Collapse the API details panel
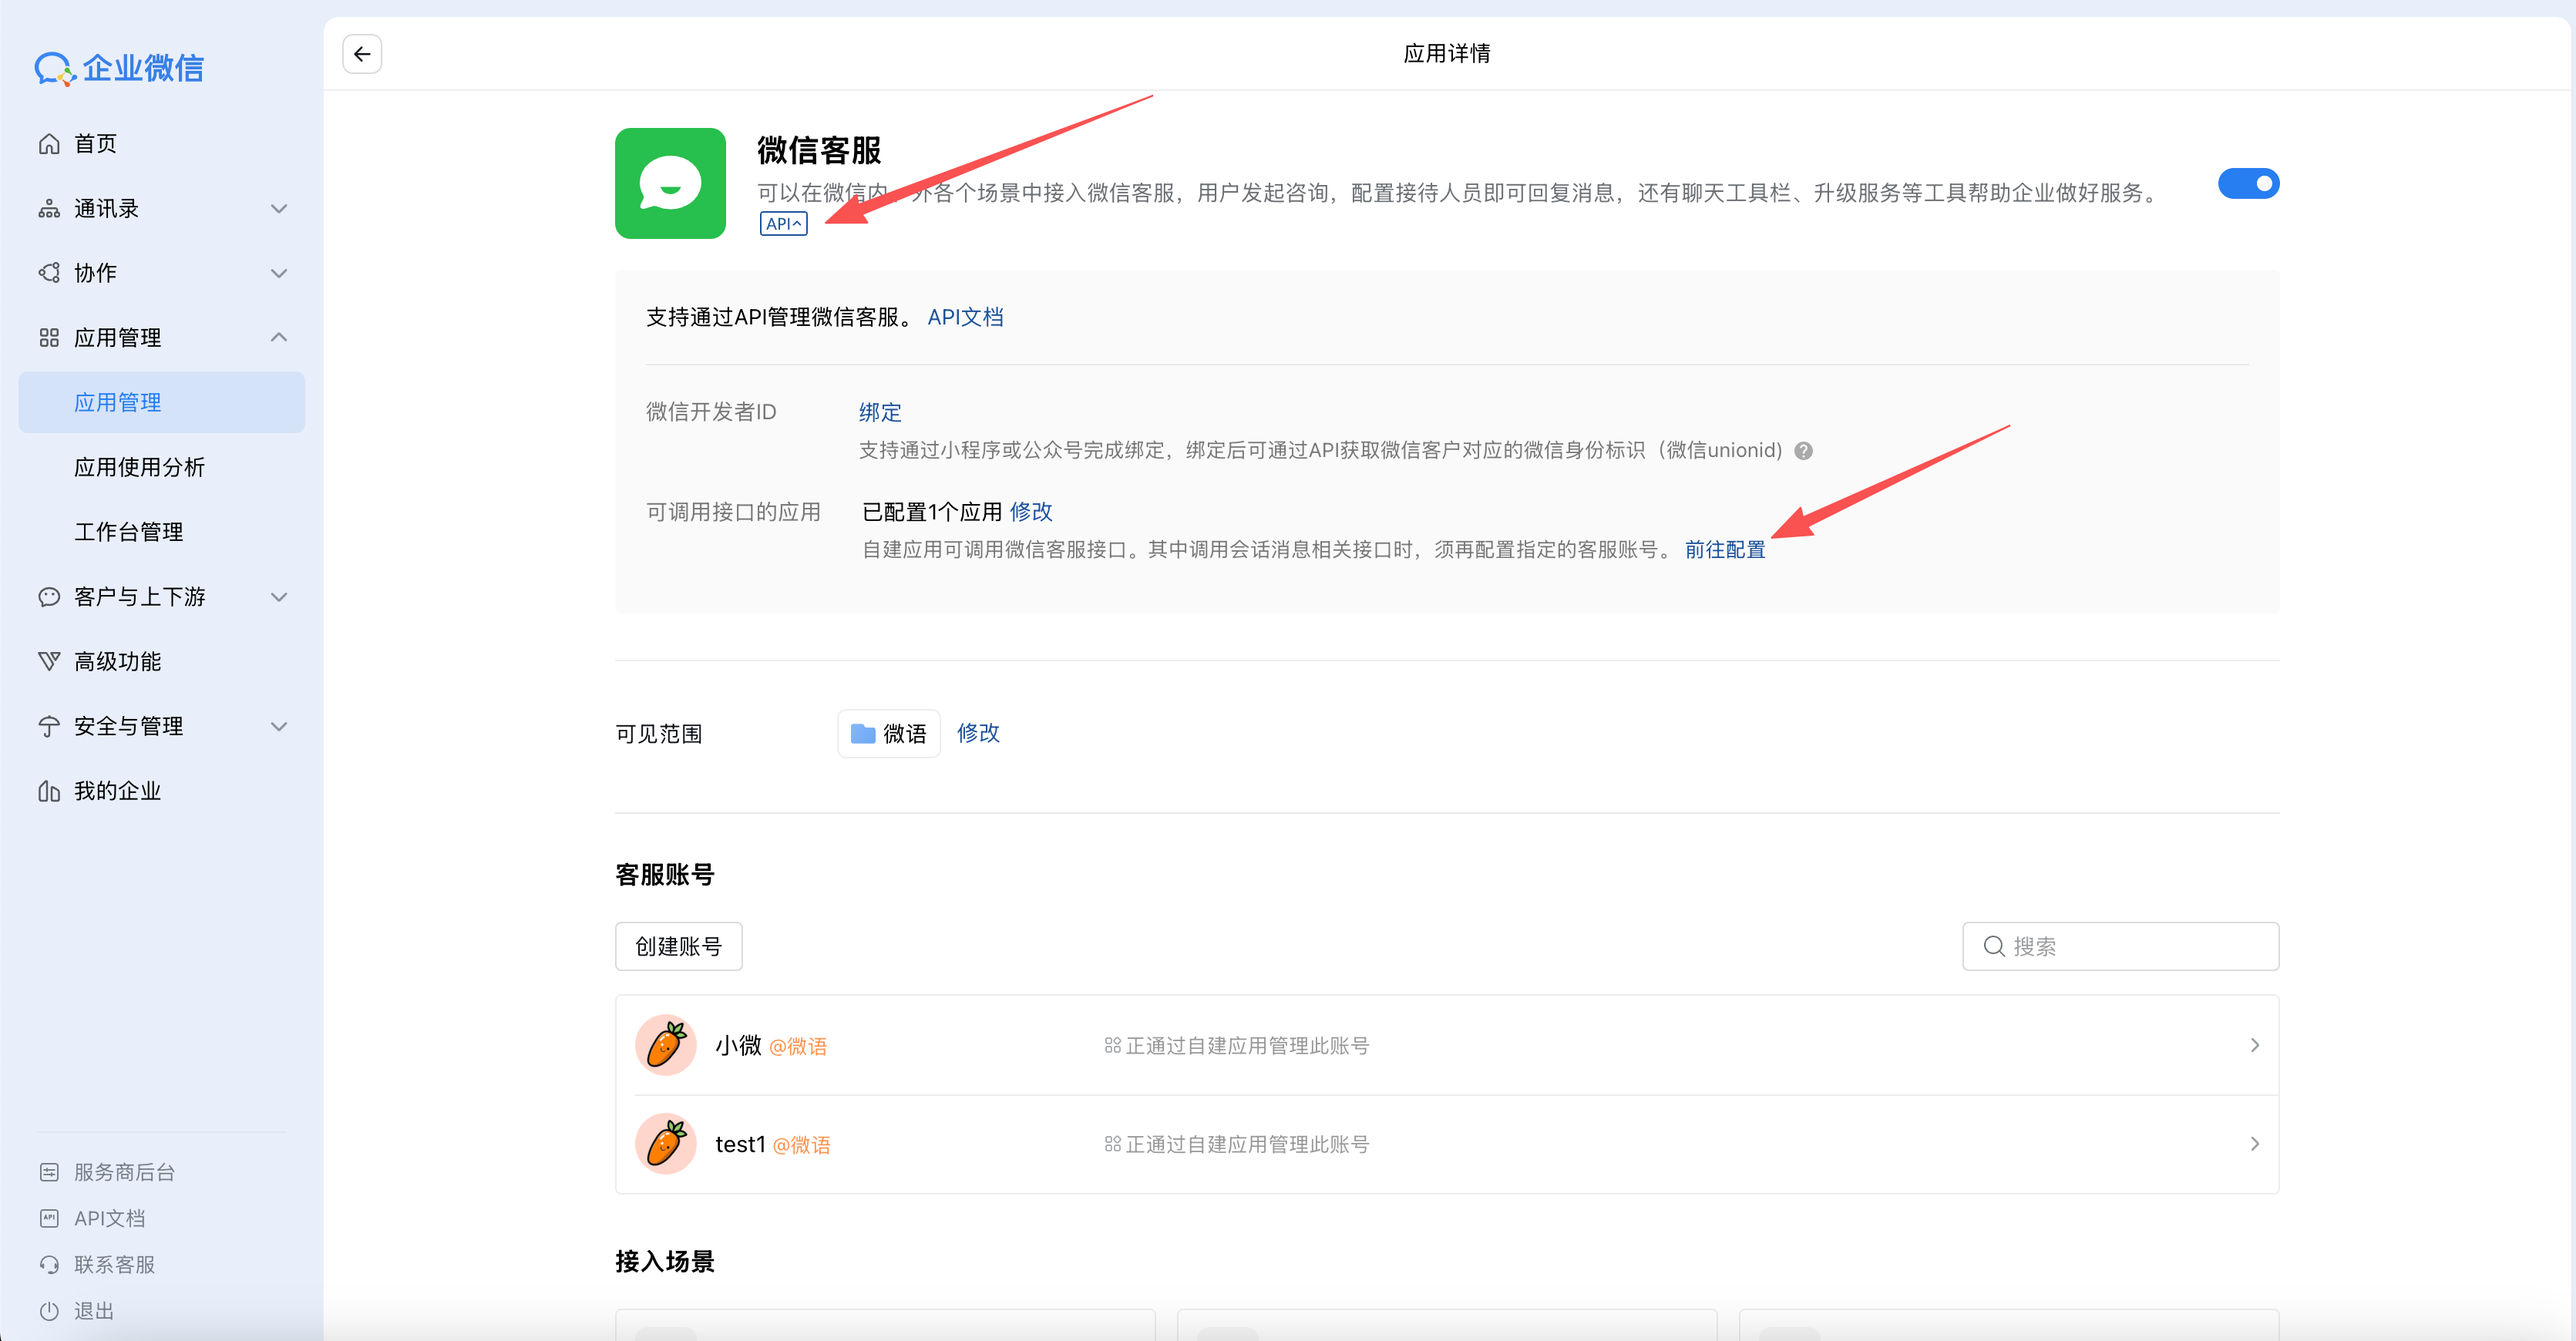The image size is (2576, 1341). pos(783,223)
